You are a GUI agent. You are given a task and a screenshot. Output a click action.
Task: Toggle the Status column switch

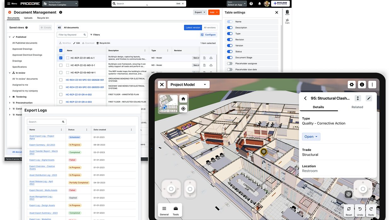[x=230, y=52]
